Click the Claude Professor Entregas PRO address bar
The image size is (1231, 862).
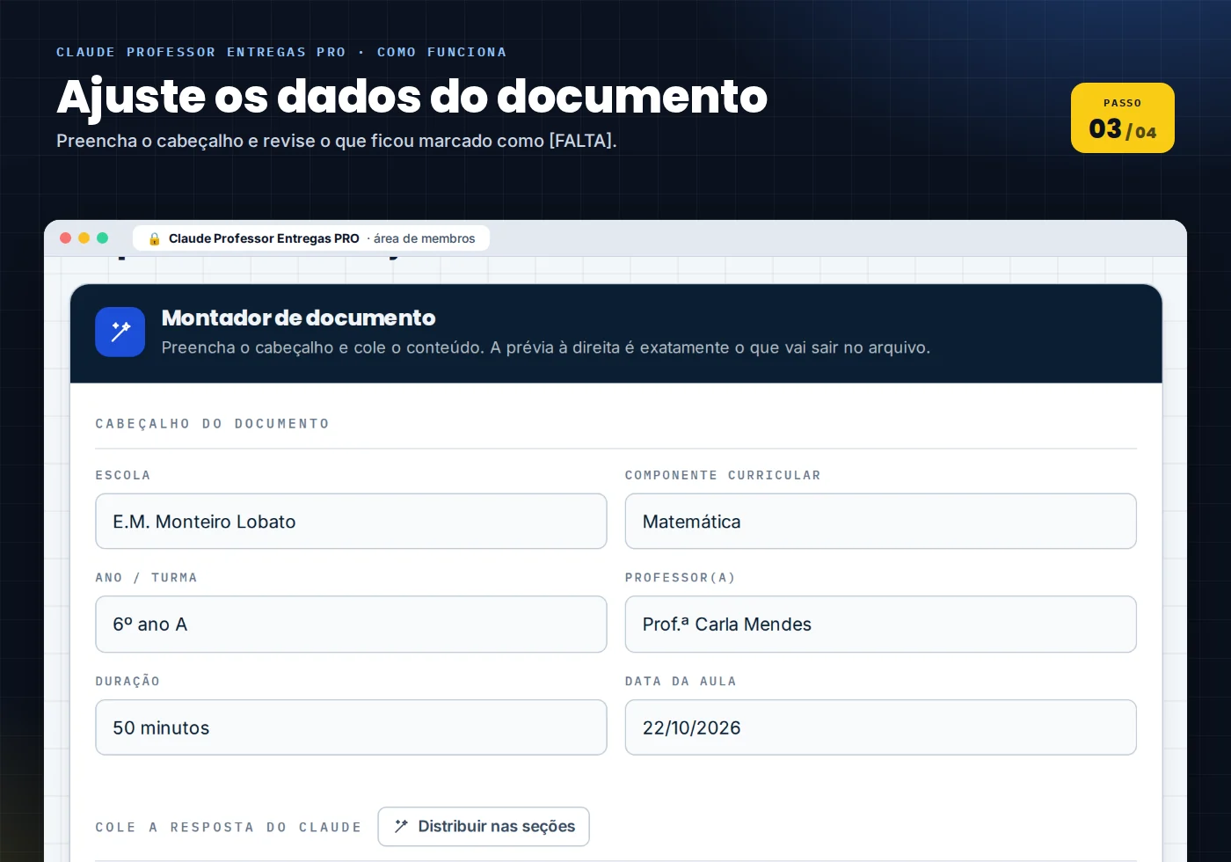pyautogui.click(x=311, y=238)
